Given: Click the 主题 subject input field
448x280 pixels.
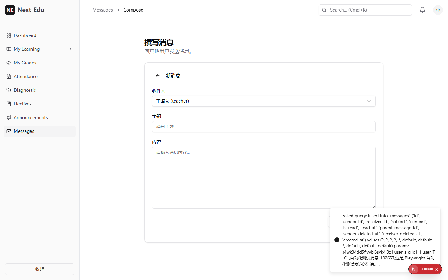Looking at the screenshot, I should pos(264,127).
